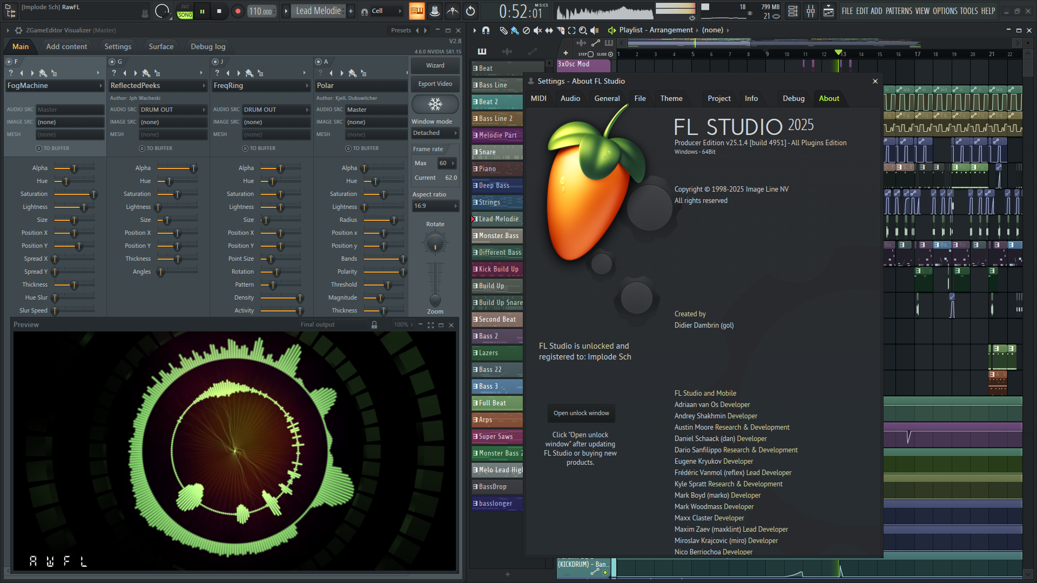Toggle SONG mode button
The height and width of the screenshot is (583, 1037).
[185, 15]
